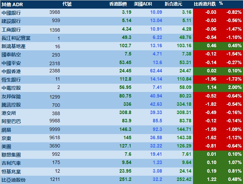Viewport: 243px width, 184px height.
Task: Select the 恒基兆業 stock name
Action: tap(11, 172)
